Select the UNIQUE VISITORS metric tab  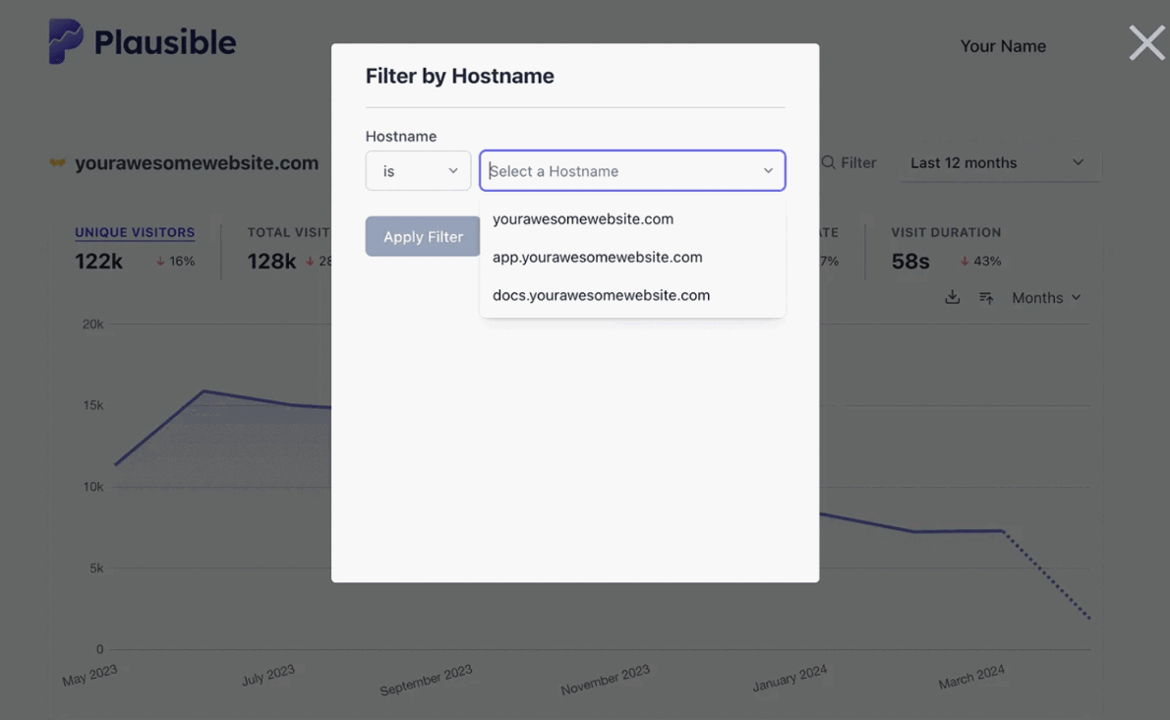[135, 232]
